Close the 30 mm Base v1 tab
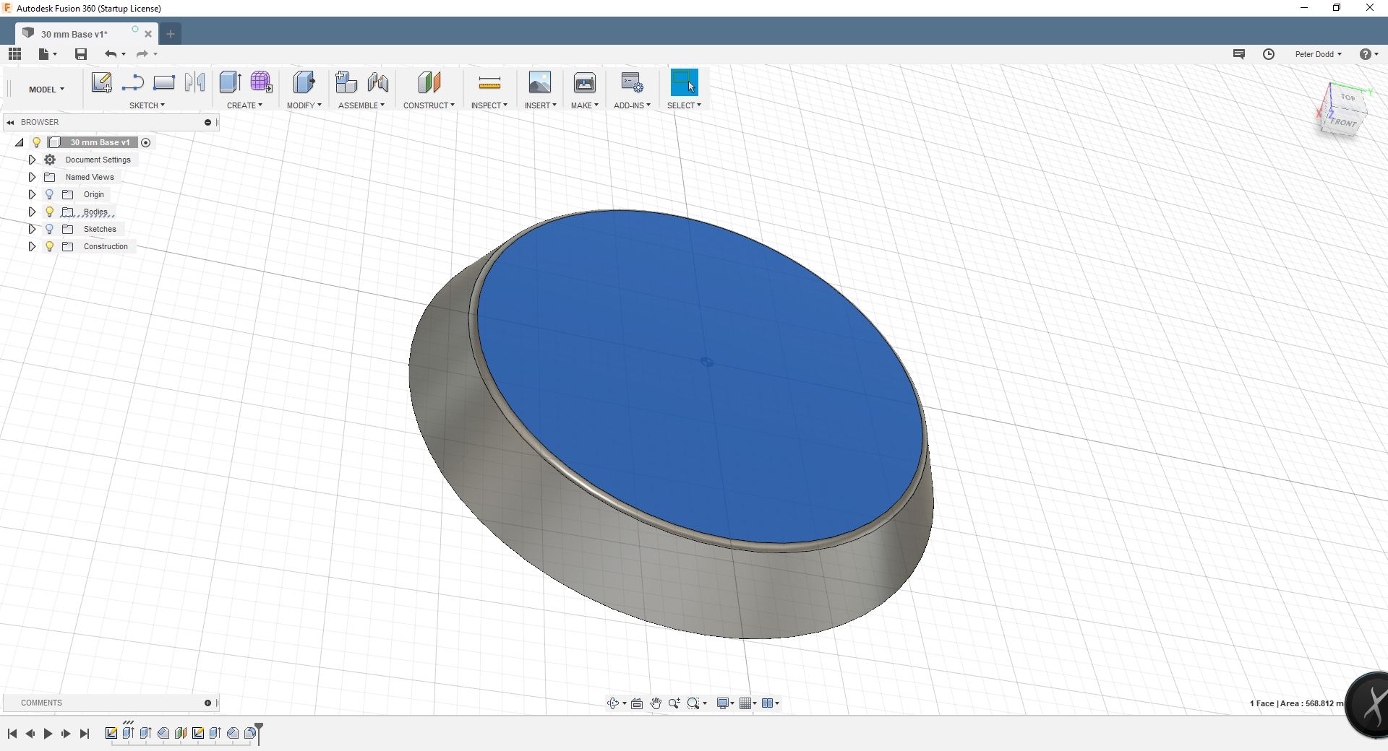Viewport: 1388px width, 751px height. click(148, 34)
